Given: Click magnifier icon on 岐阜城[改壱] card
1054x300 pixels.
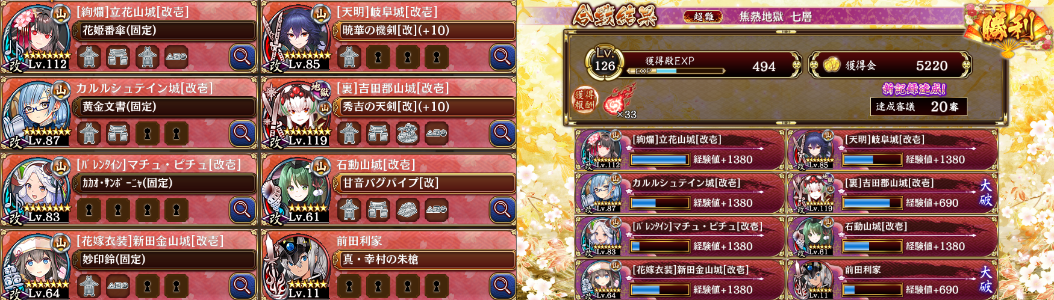Looking at the screenshot, I should [502, 57].
